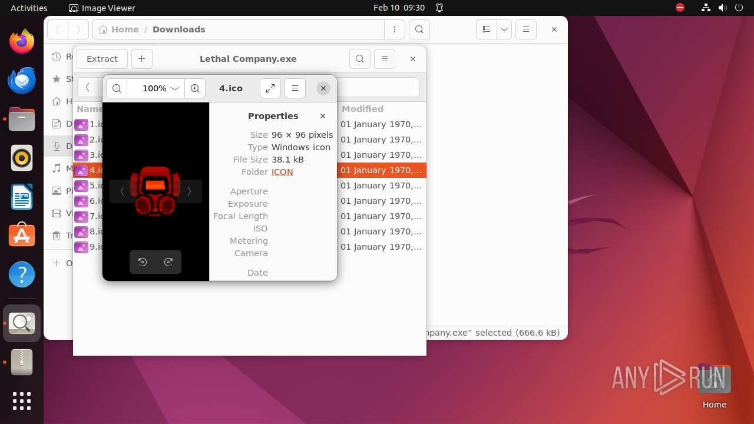This screenshot has height=424, width=754.
Task: Open the 100% zoom level dropdown
Action: point(154,88)
